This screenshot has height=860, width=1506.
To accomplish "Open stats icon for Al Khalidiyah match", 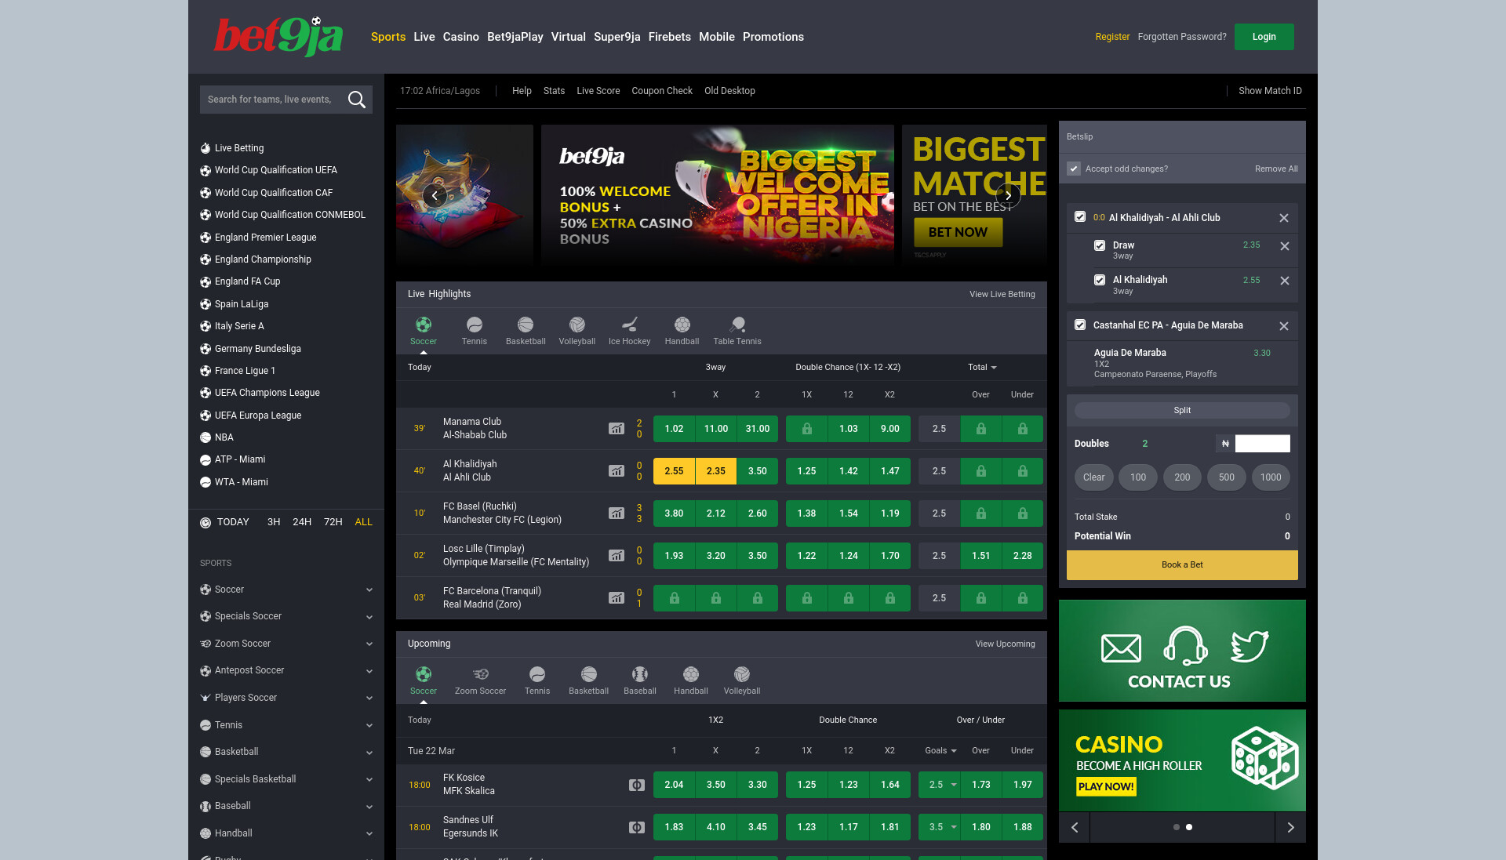I will pyautogui.click(x=617, y=471).
